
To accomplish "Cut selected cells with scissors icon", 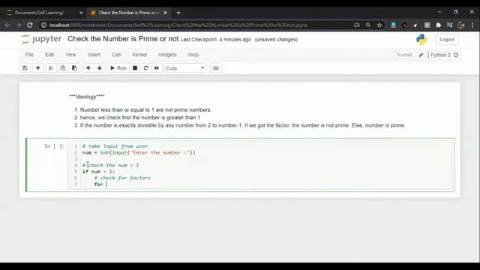I will tap(51, 68).
